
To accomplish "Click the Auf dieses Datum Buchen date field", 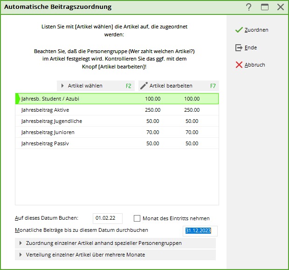I will (107, 218).
